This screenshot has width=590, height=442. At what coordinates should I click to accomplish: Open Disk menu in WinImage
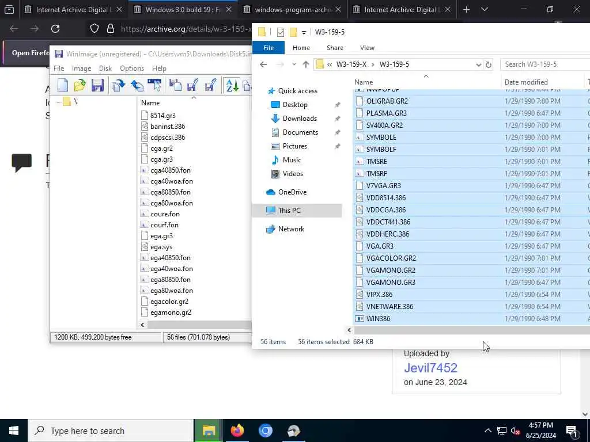(x=105, y=68)
